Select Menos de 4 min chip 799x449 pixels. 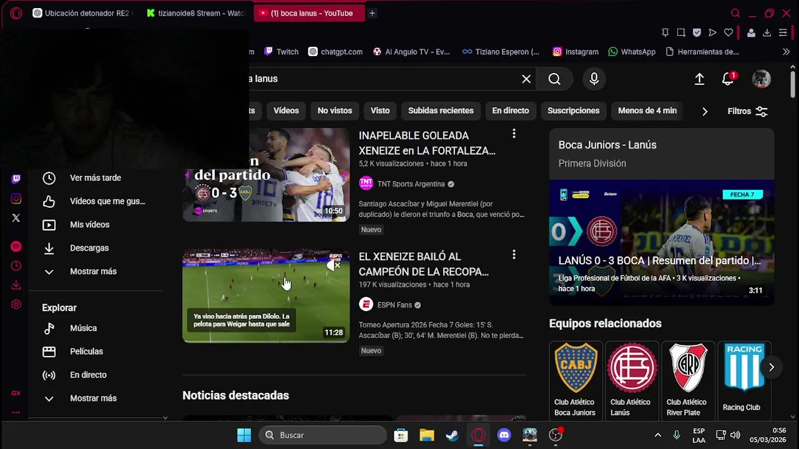tap(647, 111)
